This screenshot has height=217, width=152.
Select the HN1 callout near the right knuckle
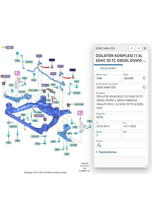[x=70, y=134]
